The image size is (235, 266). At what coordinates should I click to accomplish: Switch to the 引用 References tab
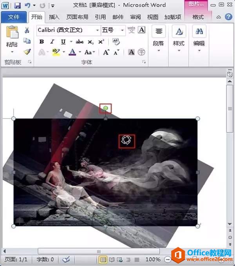tap(100, 17)
